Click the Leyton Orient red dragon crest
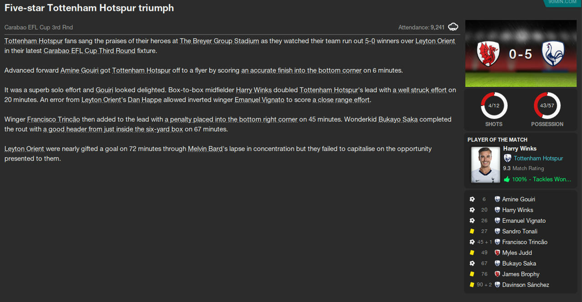The image size is (582, 302). pyautogui.click(x=488, y=54)
